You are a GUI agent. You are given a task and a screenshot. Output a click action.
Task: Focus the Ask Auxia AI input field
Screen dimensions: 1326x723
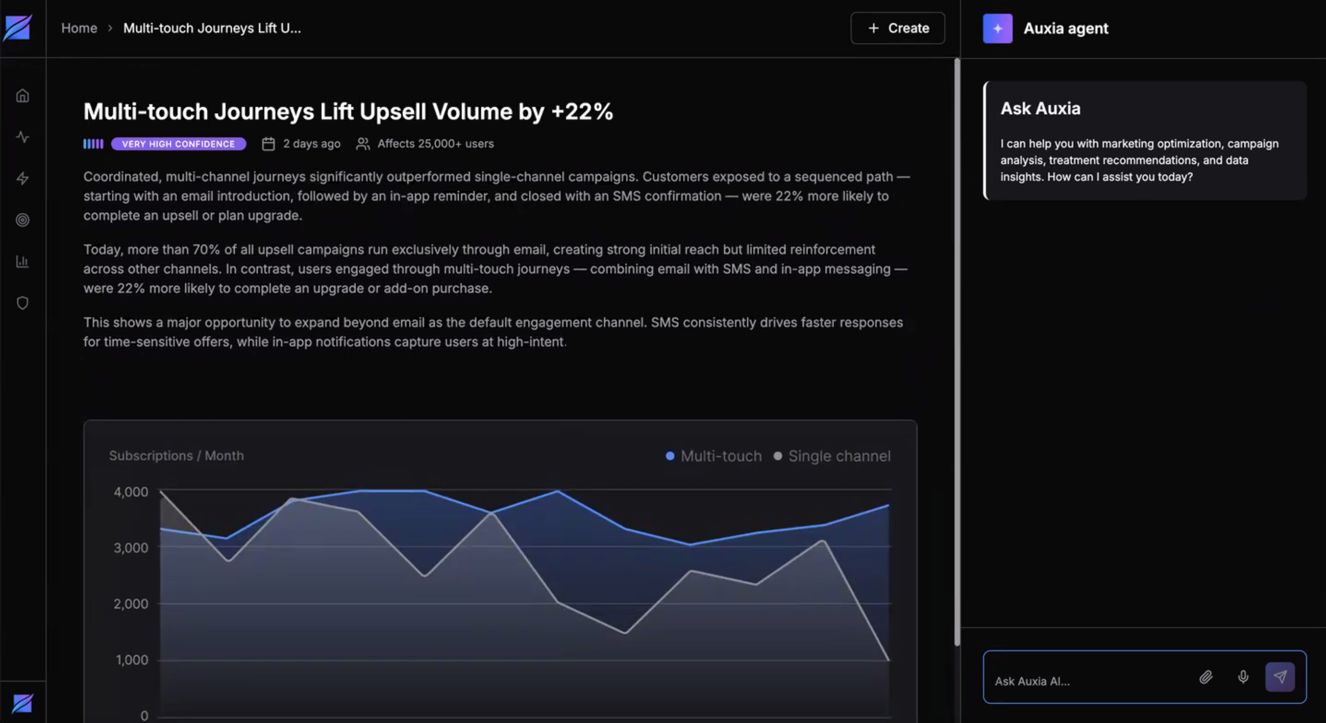1086,681
